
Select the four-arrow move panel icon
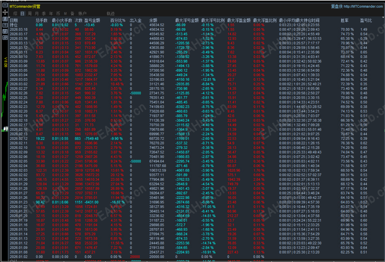click(x=5, y=12)
